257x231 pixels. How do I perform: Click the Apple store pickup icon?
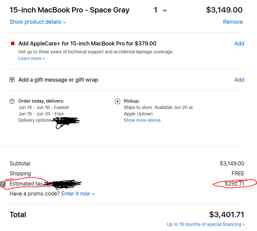click(x=118, y=102)
